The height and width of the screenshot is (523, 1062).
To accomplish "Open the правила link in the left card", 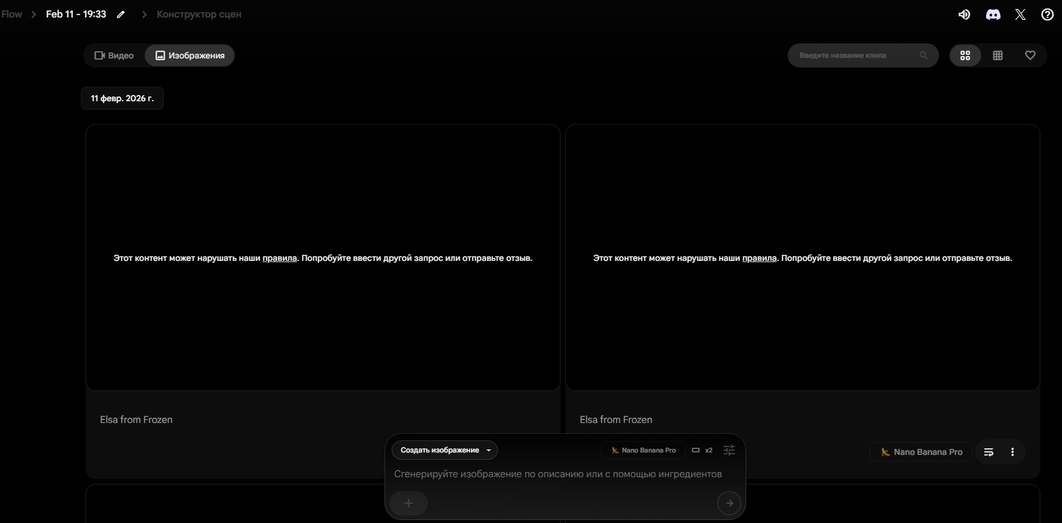I will 280,258.
